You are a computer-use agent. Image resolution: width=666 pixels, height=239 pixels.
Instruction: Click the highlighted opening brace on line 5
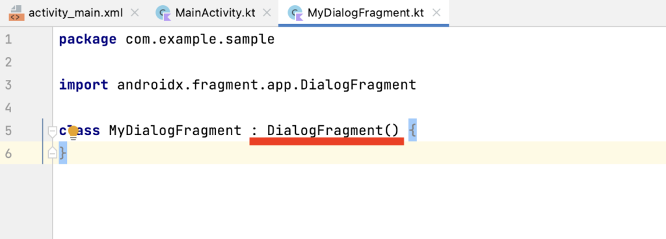412,130
